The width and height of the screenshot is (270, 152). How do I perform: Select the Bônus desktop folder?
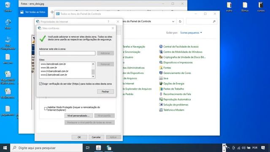point(245,7)
